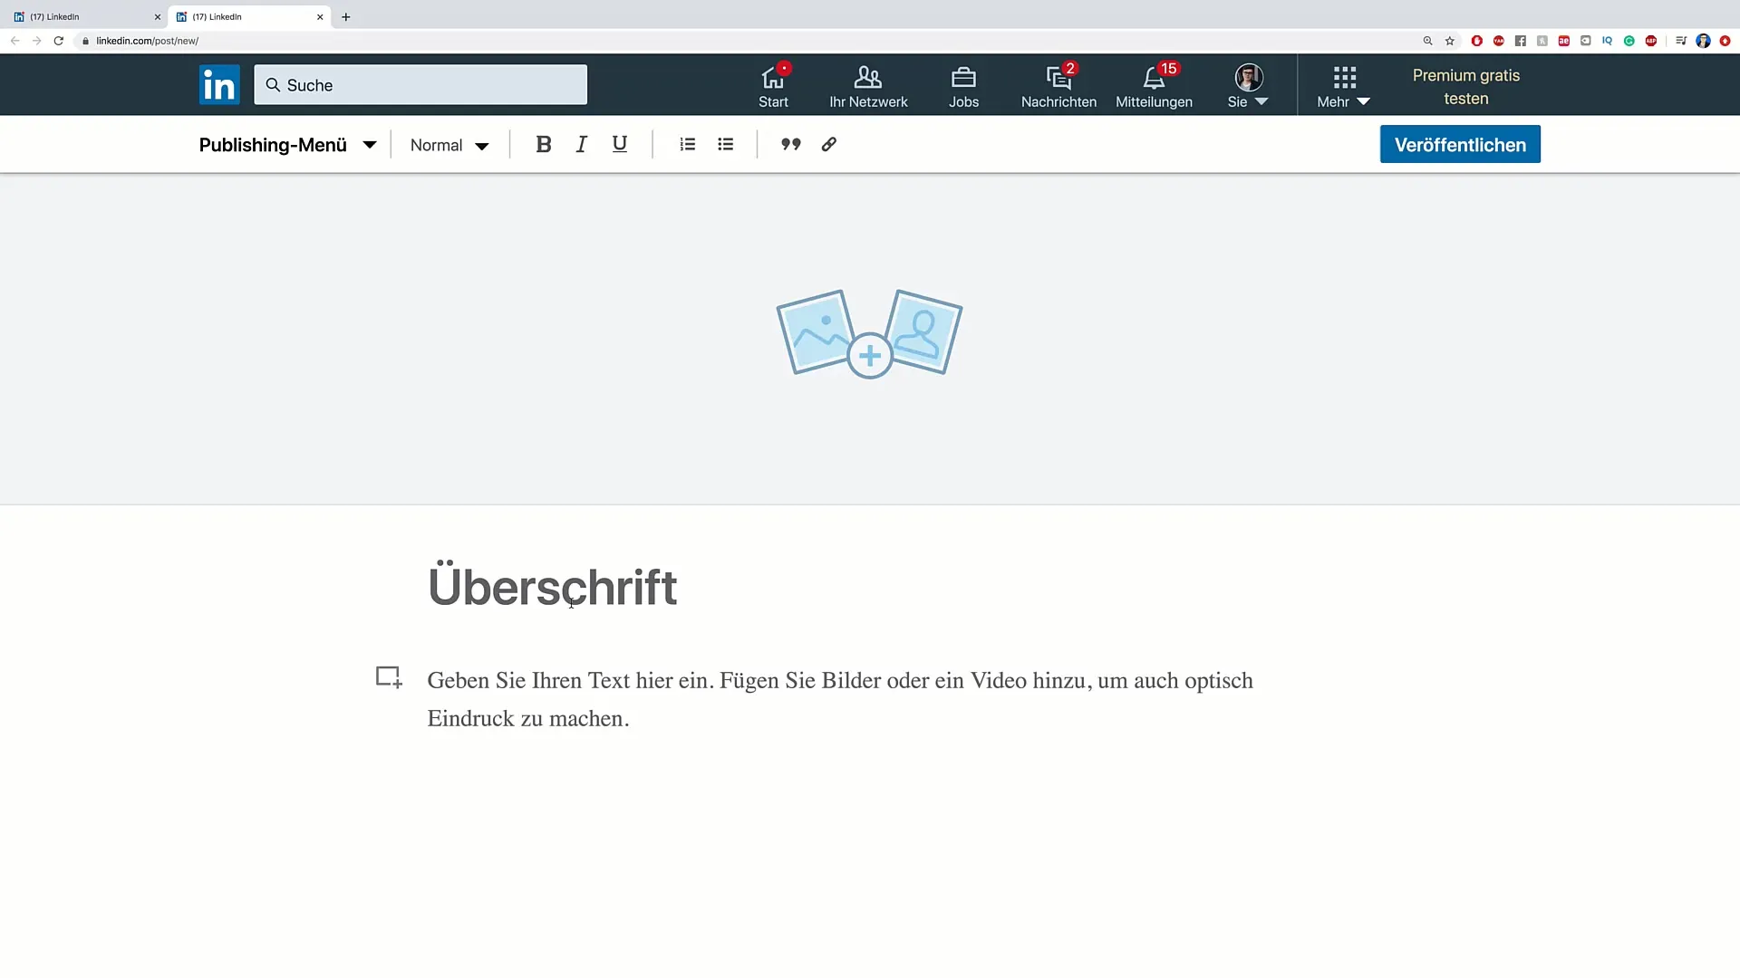This screenshot has width=1740, height=978.
Task: Go back in browser history
Action: click(x=14, y=41)
